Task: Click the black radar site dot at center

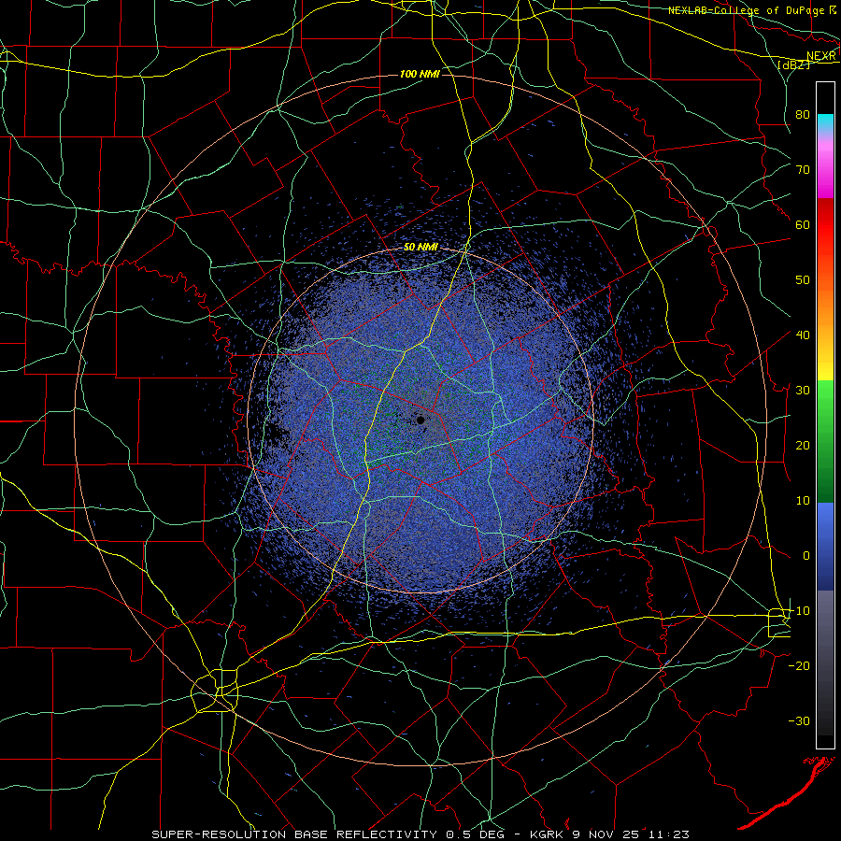Action: click(x=420, y=420)
